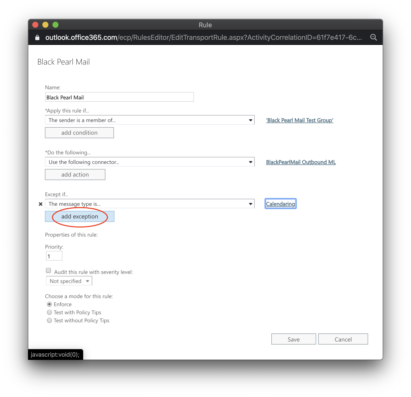Select Test without Policy Tips mode

pos(49,321)
